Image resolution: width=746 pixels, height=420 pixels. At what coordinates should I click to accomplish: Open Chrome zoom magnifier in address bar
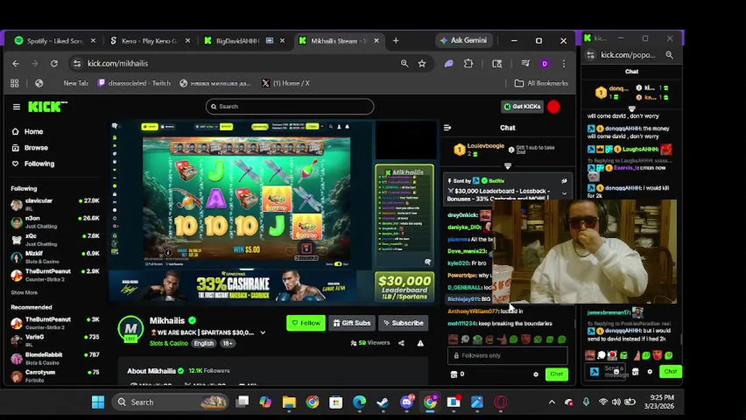tap(405, 64)
